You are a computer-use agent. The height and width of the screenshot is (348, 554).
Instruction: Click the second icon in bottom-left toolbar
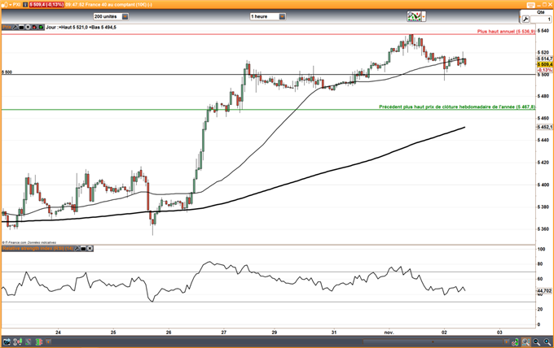17,341
